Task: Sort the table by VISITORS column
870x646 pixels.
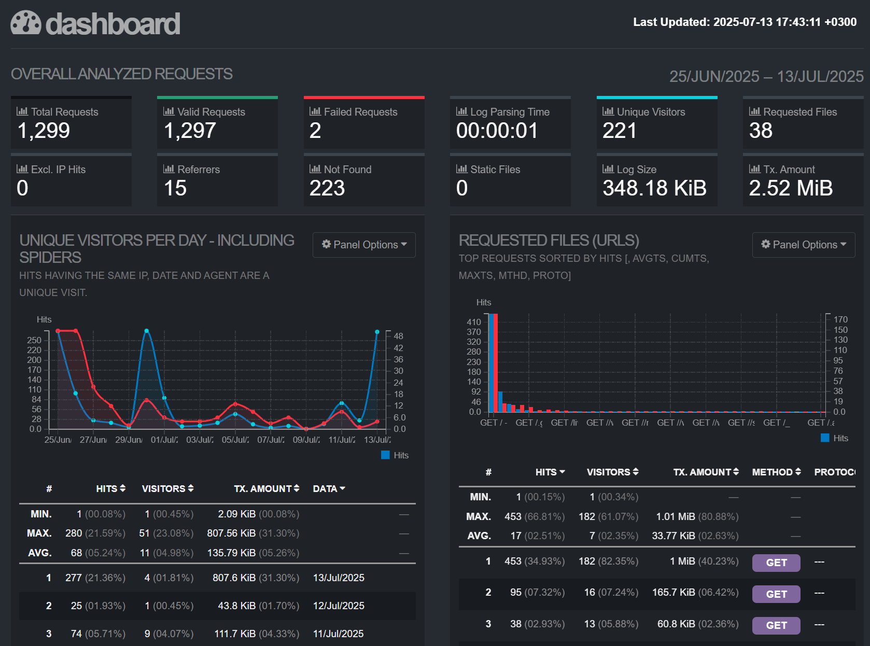Action: pyautogui.click(x=166, y=488)
